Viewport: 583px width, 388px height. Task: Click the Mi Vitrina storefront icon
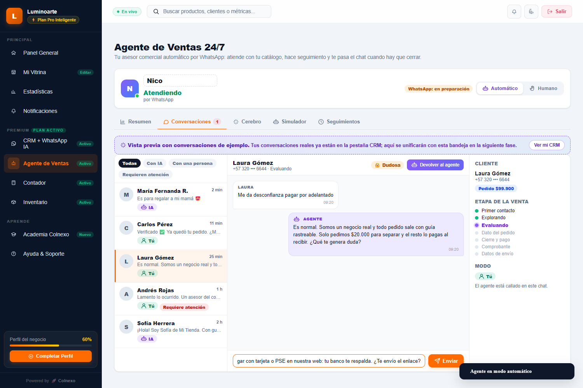(x=14, y=72)
